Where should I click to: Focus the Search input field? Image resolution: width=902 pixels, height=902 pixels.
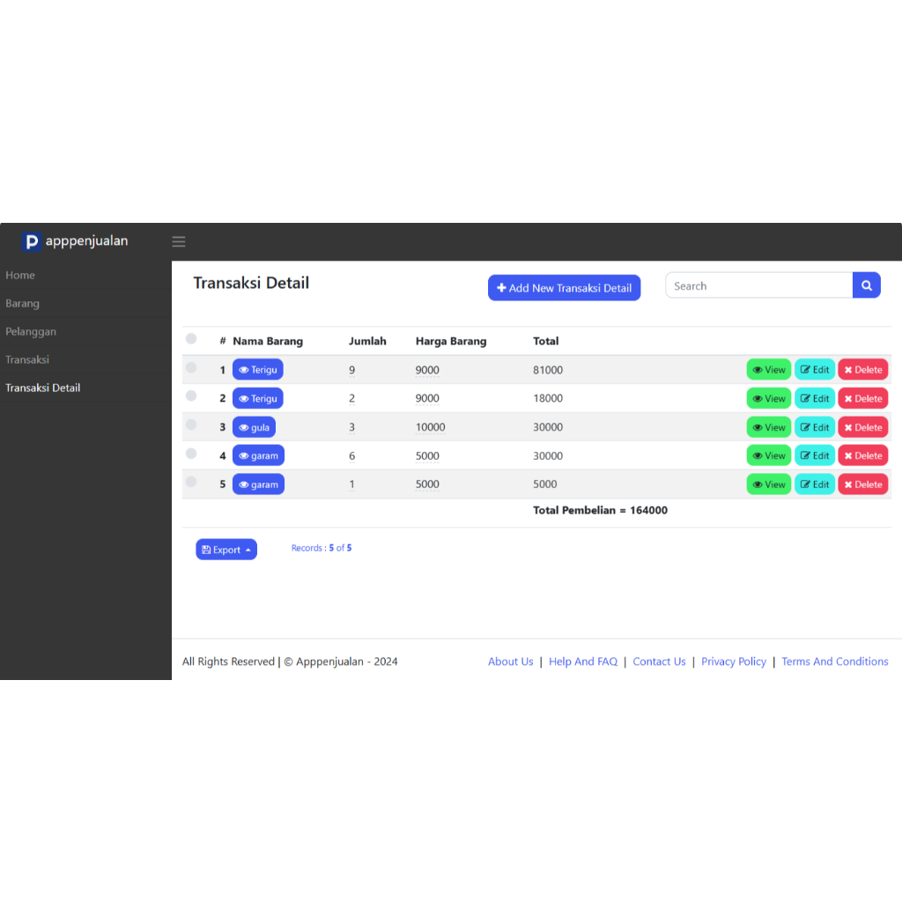tap(758, 285)
